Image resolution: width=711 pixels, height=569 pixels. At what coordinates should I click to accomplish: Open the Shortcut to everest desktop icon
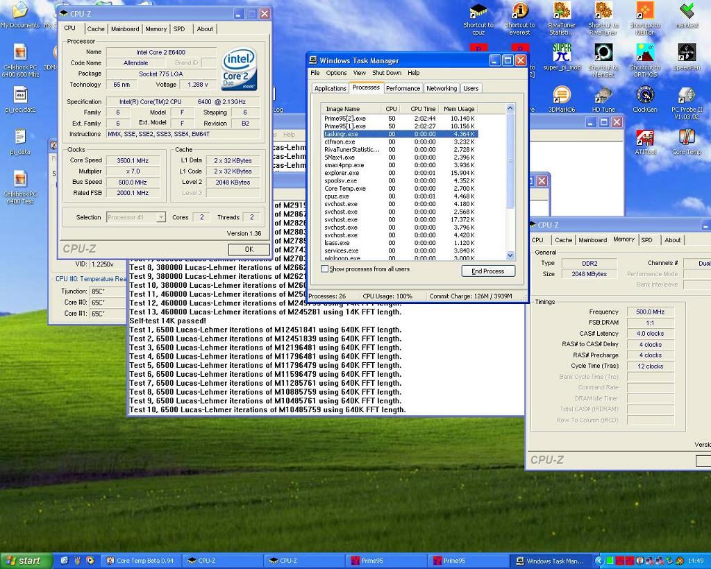(x=519, y=19)
